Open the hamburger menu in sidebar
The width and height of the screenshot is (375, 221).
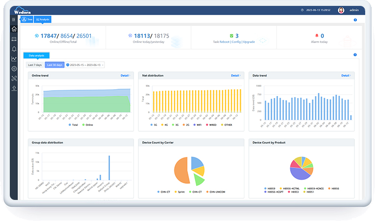(14, 20)
